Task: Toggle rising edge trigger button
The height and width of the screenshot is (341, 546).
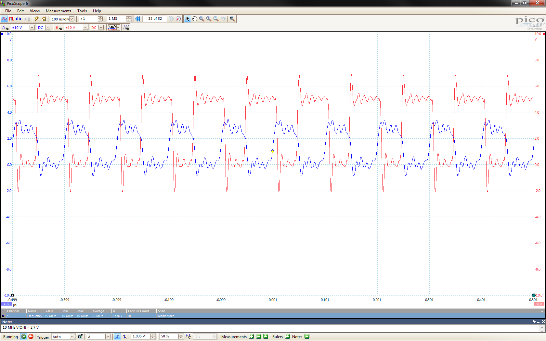Action: [117, 336]
